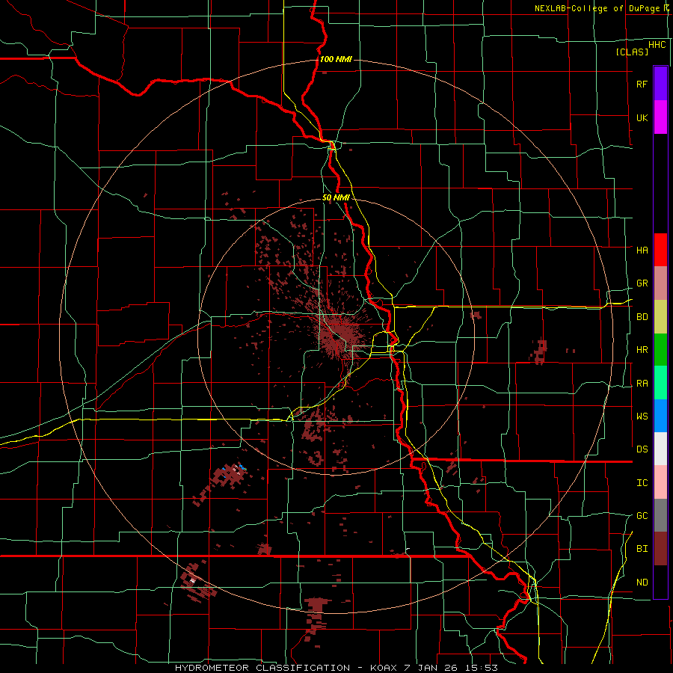Click the BD yellow legend color block
This screenshot has height=673, width=673.
(x=660, y=317)
